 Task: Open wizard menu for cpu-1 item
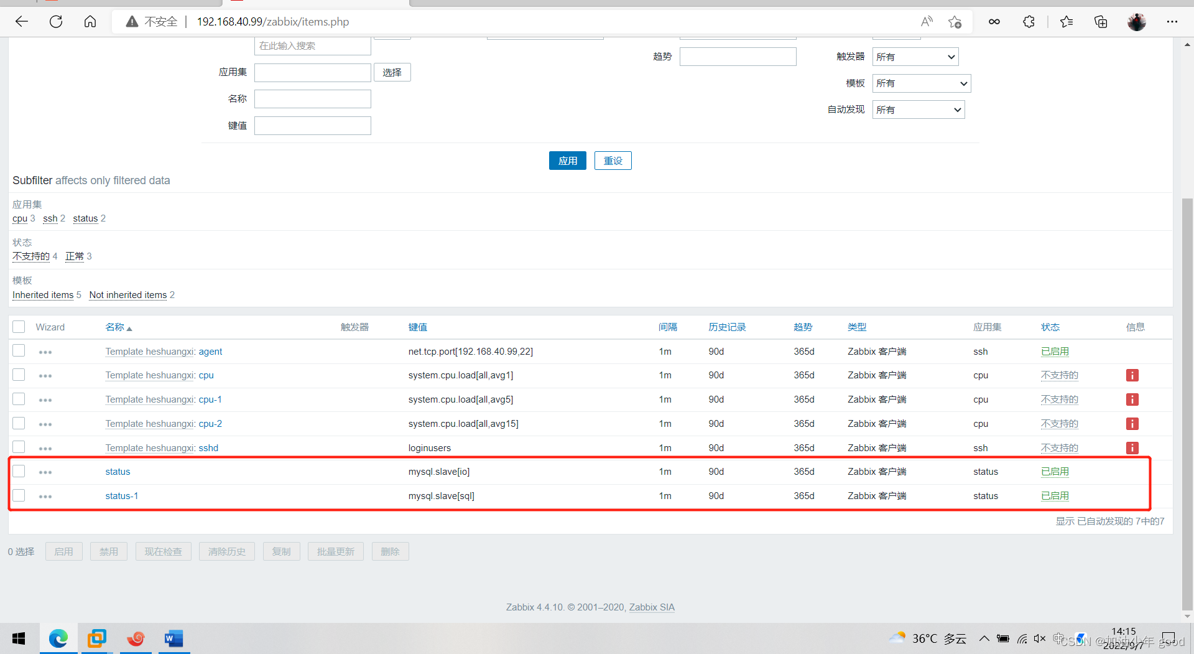(x=45, y=400)
